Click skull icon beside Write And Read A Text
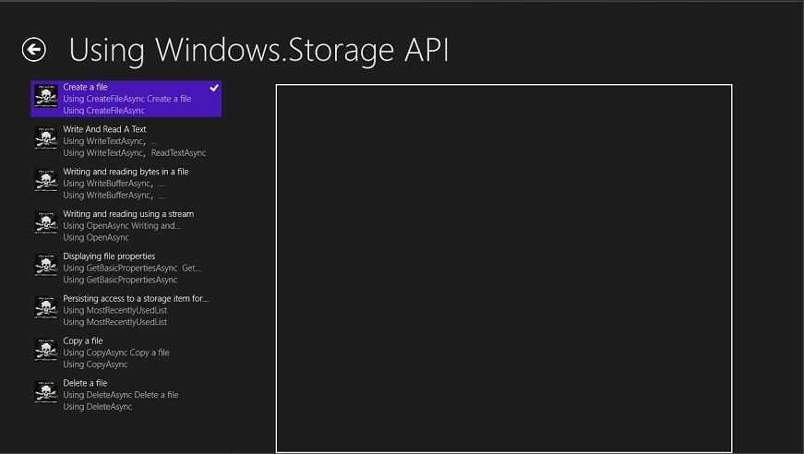Viewport: 804px width, 454px height. [x=46, y=138]
